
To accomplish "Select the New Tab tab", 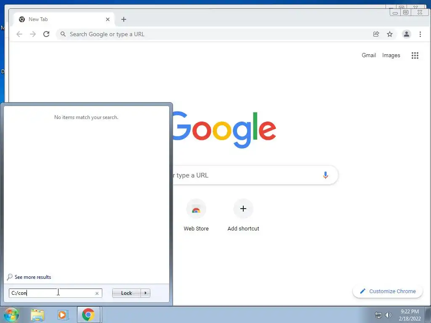I will tap(64, 19).
